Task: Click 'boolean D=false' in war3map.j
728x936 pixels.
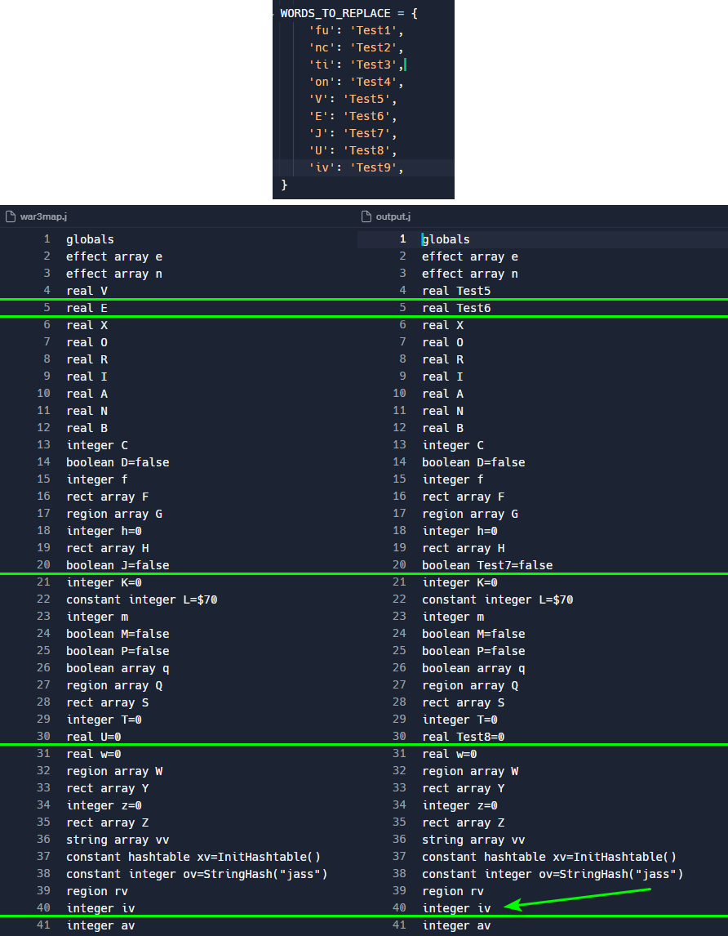Action: click(x=118, y=462)
